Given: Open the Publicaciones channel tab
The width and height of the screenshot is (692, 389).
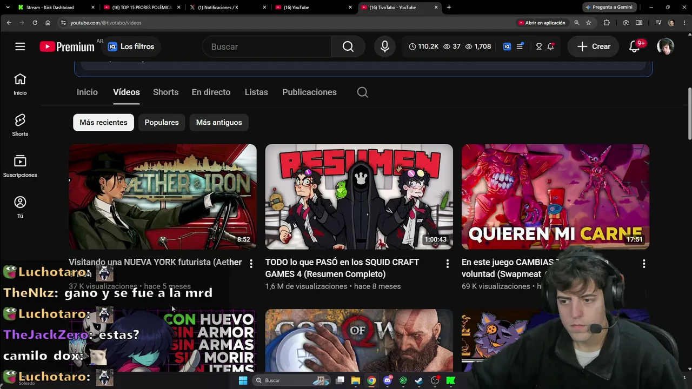Looking at the screenshot, I should point(309,92).
